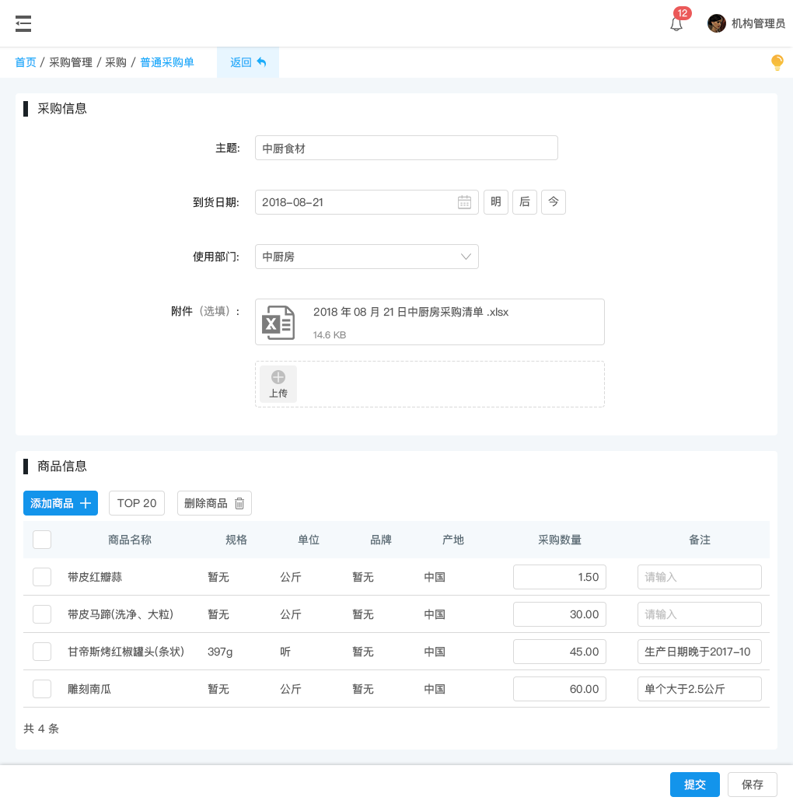Set the arrival date with the 后 button
The width and height of the screenshot is (793, 804).
click(x=525, y=202)
